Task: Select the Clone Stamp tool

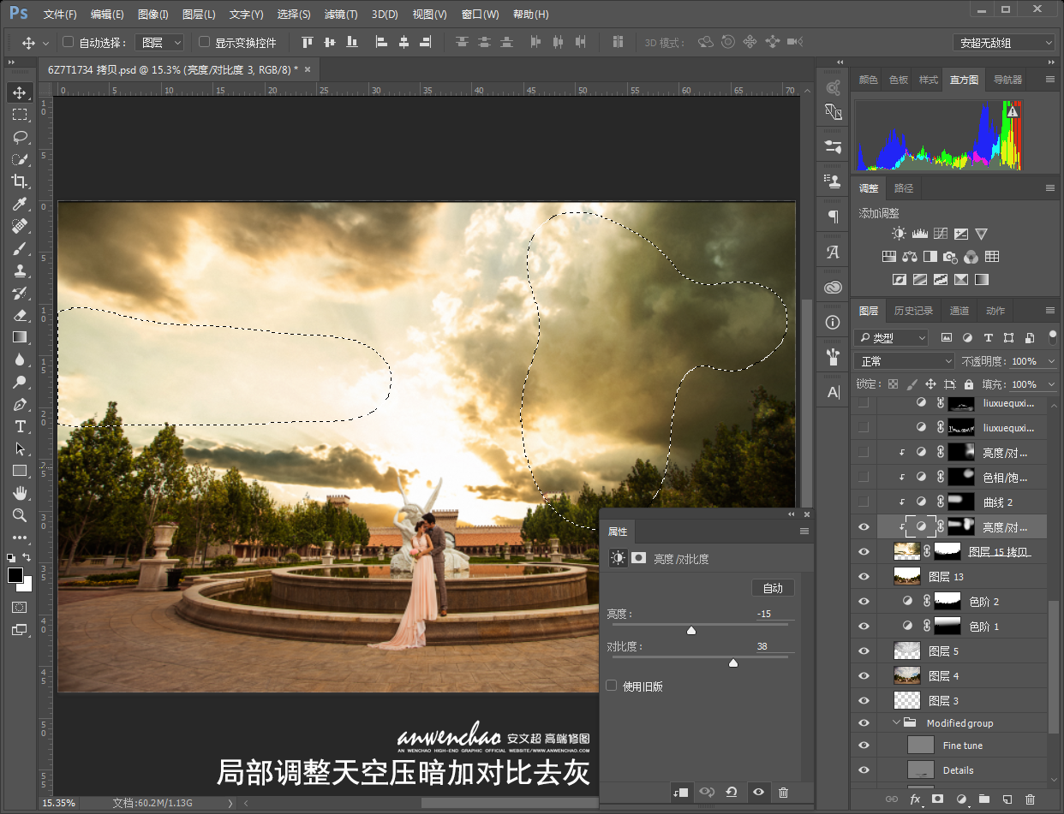Action: [x=20, y=270]
